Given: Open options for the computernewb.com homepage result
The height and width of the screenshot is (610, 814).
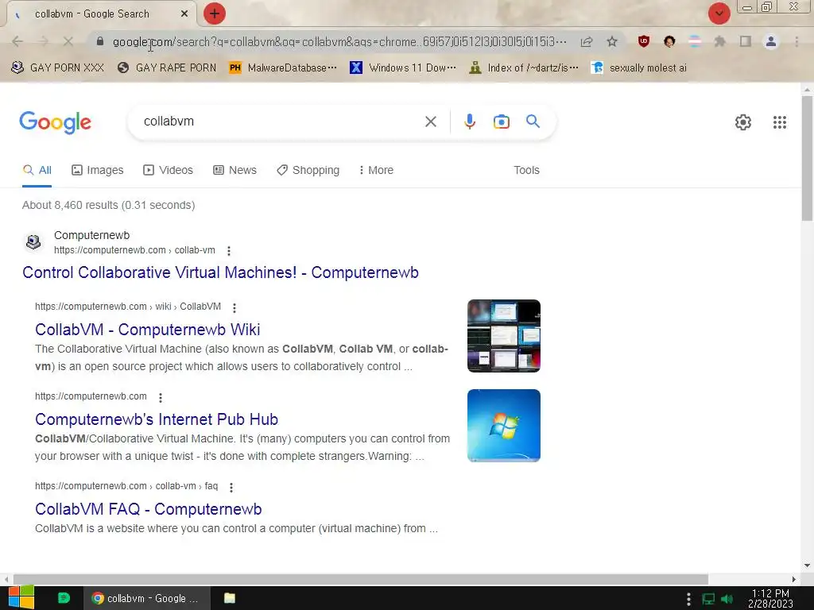Looking at the screenshot, I should [161, 398].
